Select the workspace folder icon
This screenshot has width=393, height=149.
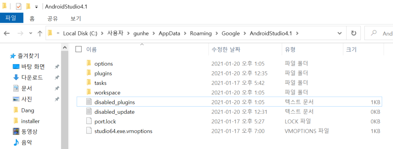click(x=89, y=92)
